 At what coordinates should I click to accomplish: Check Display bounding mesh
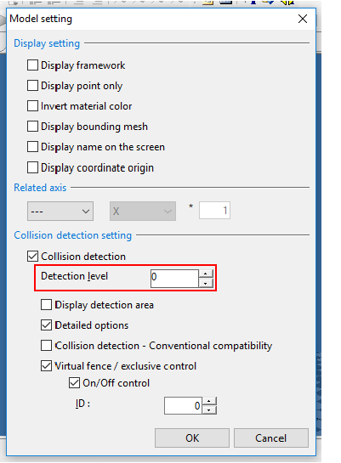coord(32,127)
